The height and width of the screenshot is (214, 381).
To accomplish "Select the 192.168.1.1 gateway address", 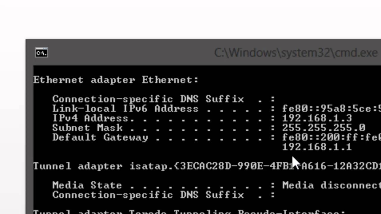I will [x=317, y=147].
